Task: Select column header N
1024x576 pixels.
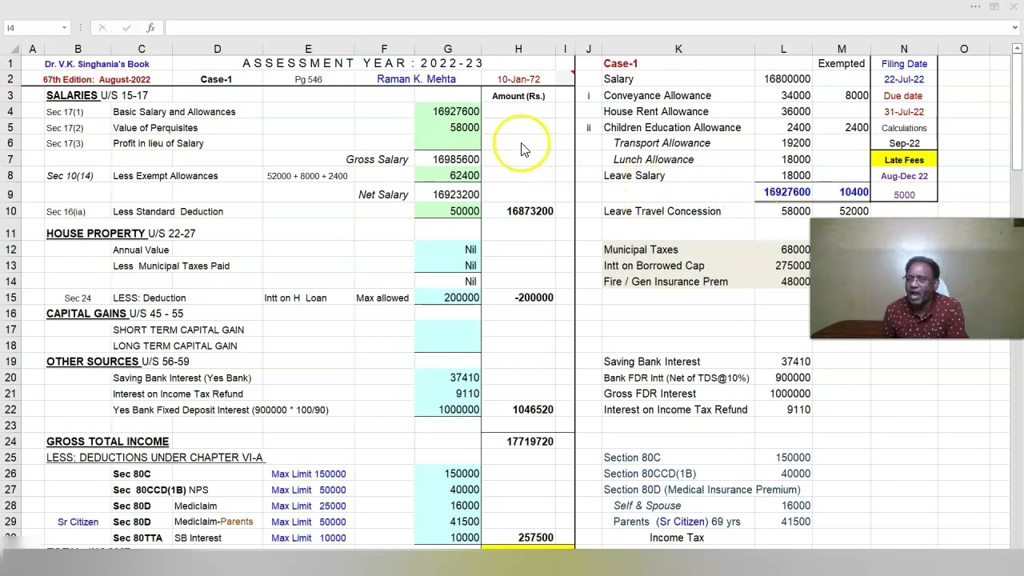Action: (x=904, y=49)
